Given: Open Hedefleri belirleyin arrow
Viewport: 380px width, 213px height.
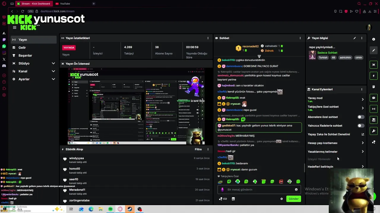Looking at the screenshot, I should point(362,167).
